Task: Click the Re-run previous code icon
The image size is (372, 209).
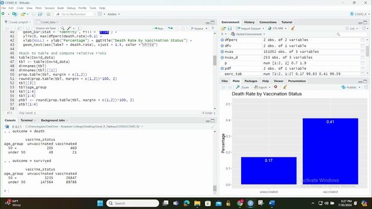Action: (x=170, y=28)
